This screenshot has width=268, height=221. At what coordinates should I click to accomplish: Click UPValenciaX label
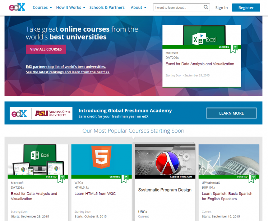(211, 183)
